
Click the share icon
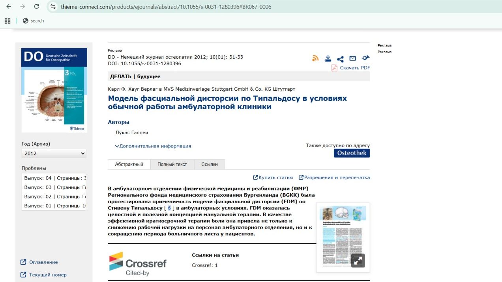point(340,59)
